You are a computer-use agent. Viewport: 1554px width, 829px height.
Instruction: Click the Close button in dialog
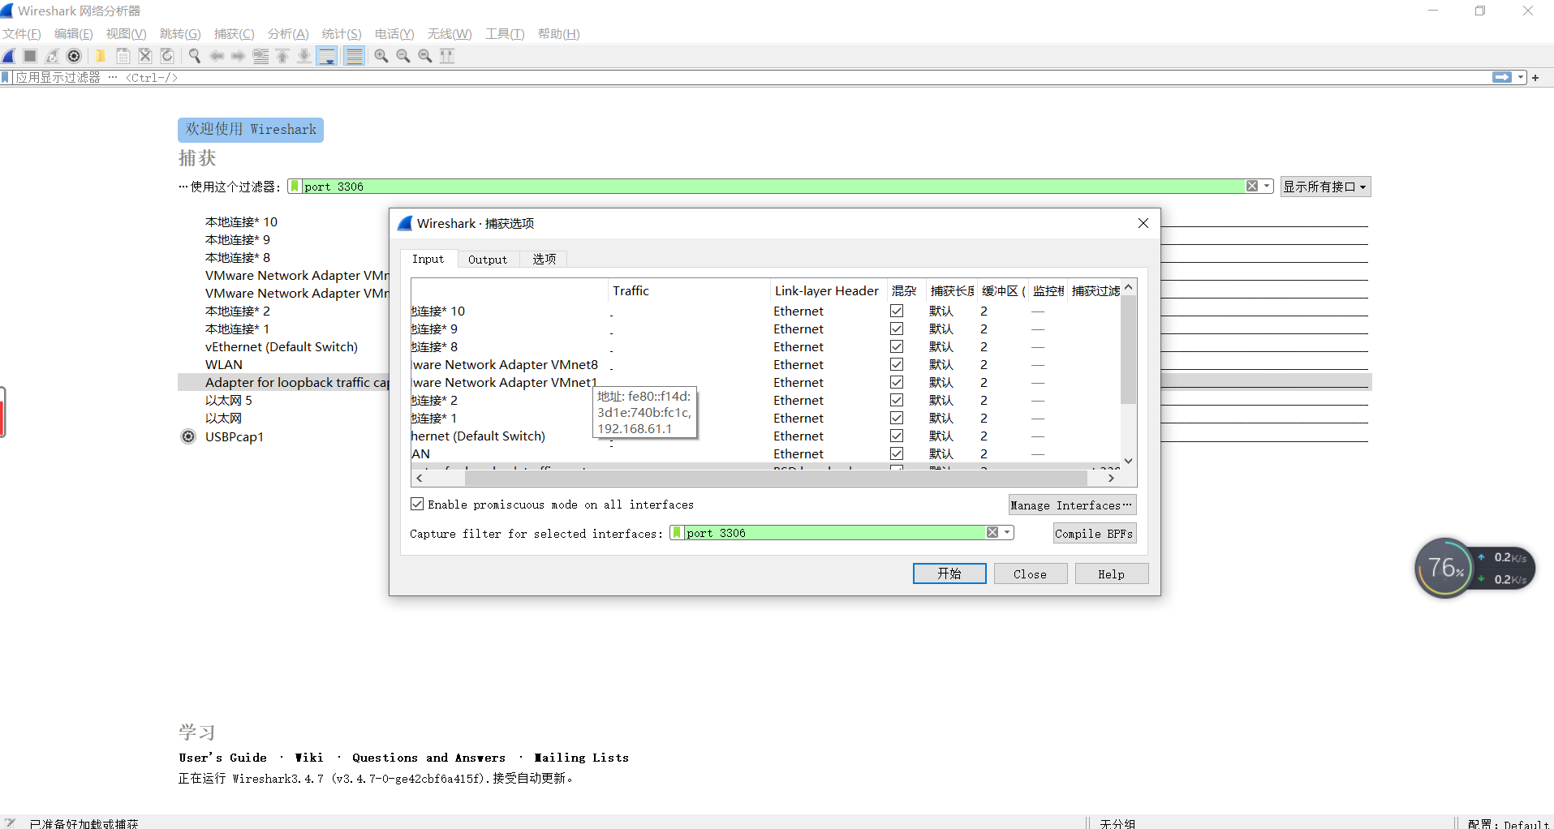pos(1030,573)
